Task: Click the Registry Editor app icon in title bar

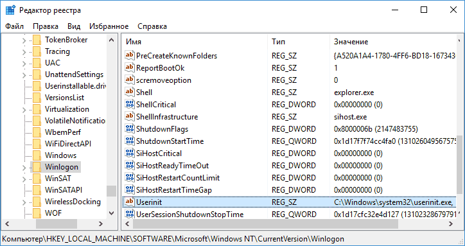Action: [10, 10]
